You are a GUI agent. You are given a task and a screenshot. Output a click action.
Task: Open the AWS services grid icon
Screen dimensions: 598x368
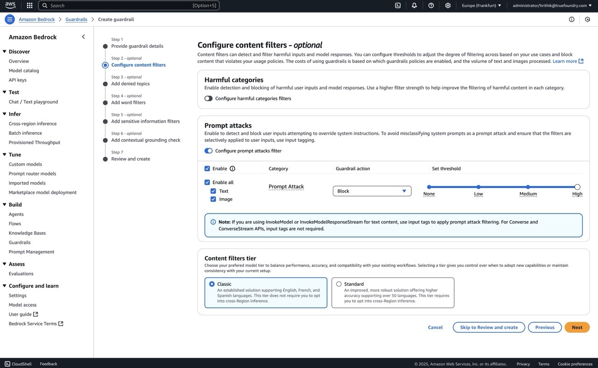tap(29, 5)
